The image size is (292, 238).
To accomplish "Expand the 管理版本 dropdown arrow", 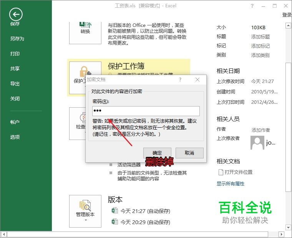I will (x=86, y=220).
